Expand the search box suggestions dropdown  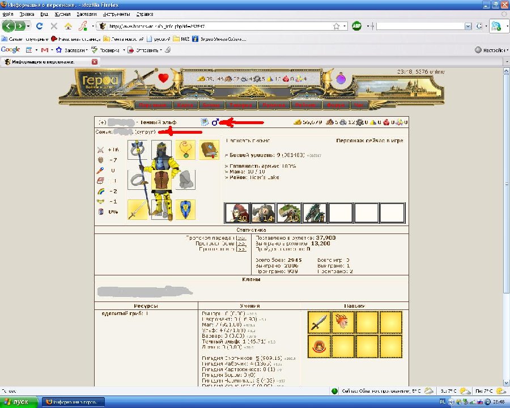point(468,27)
